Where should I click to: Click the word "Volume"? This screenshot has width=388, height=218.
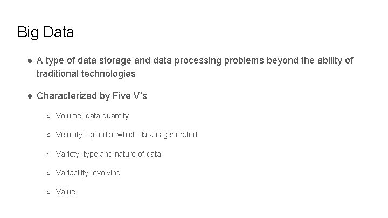click(68, 116)
